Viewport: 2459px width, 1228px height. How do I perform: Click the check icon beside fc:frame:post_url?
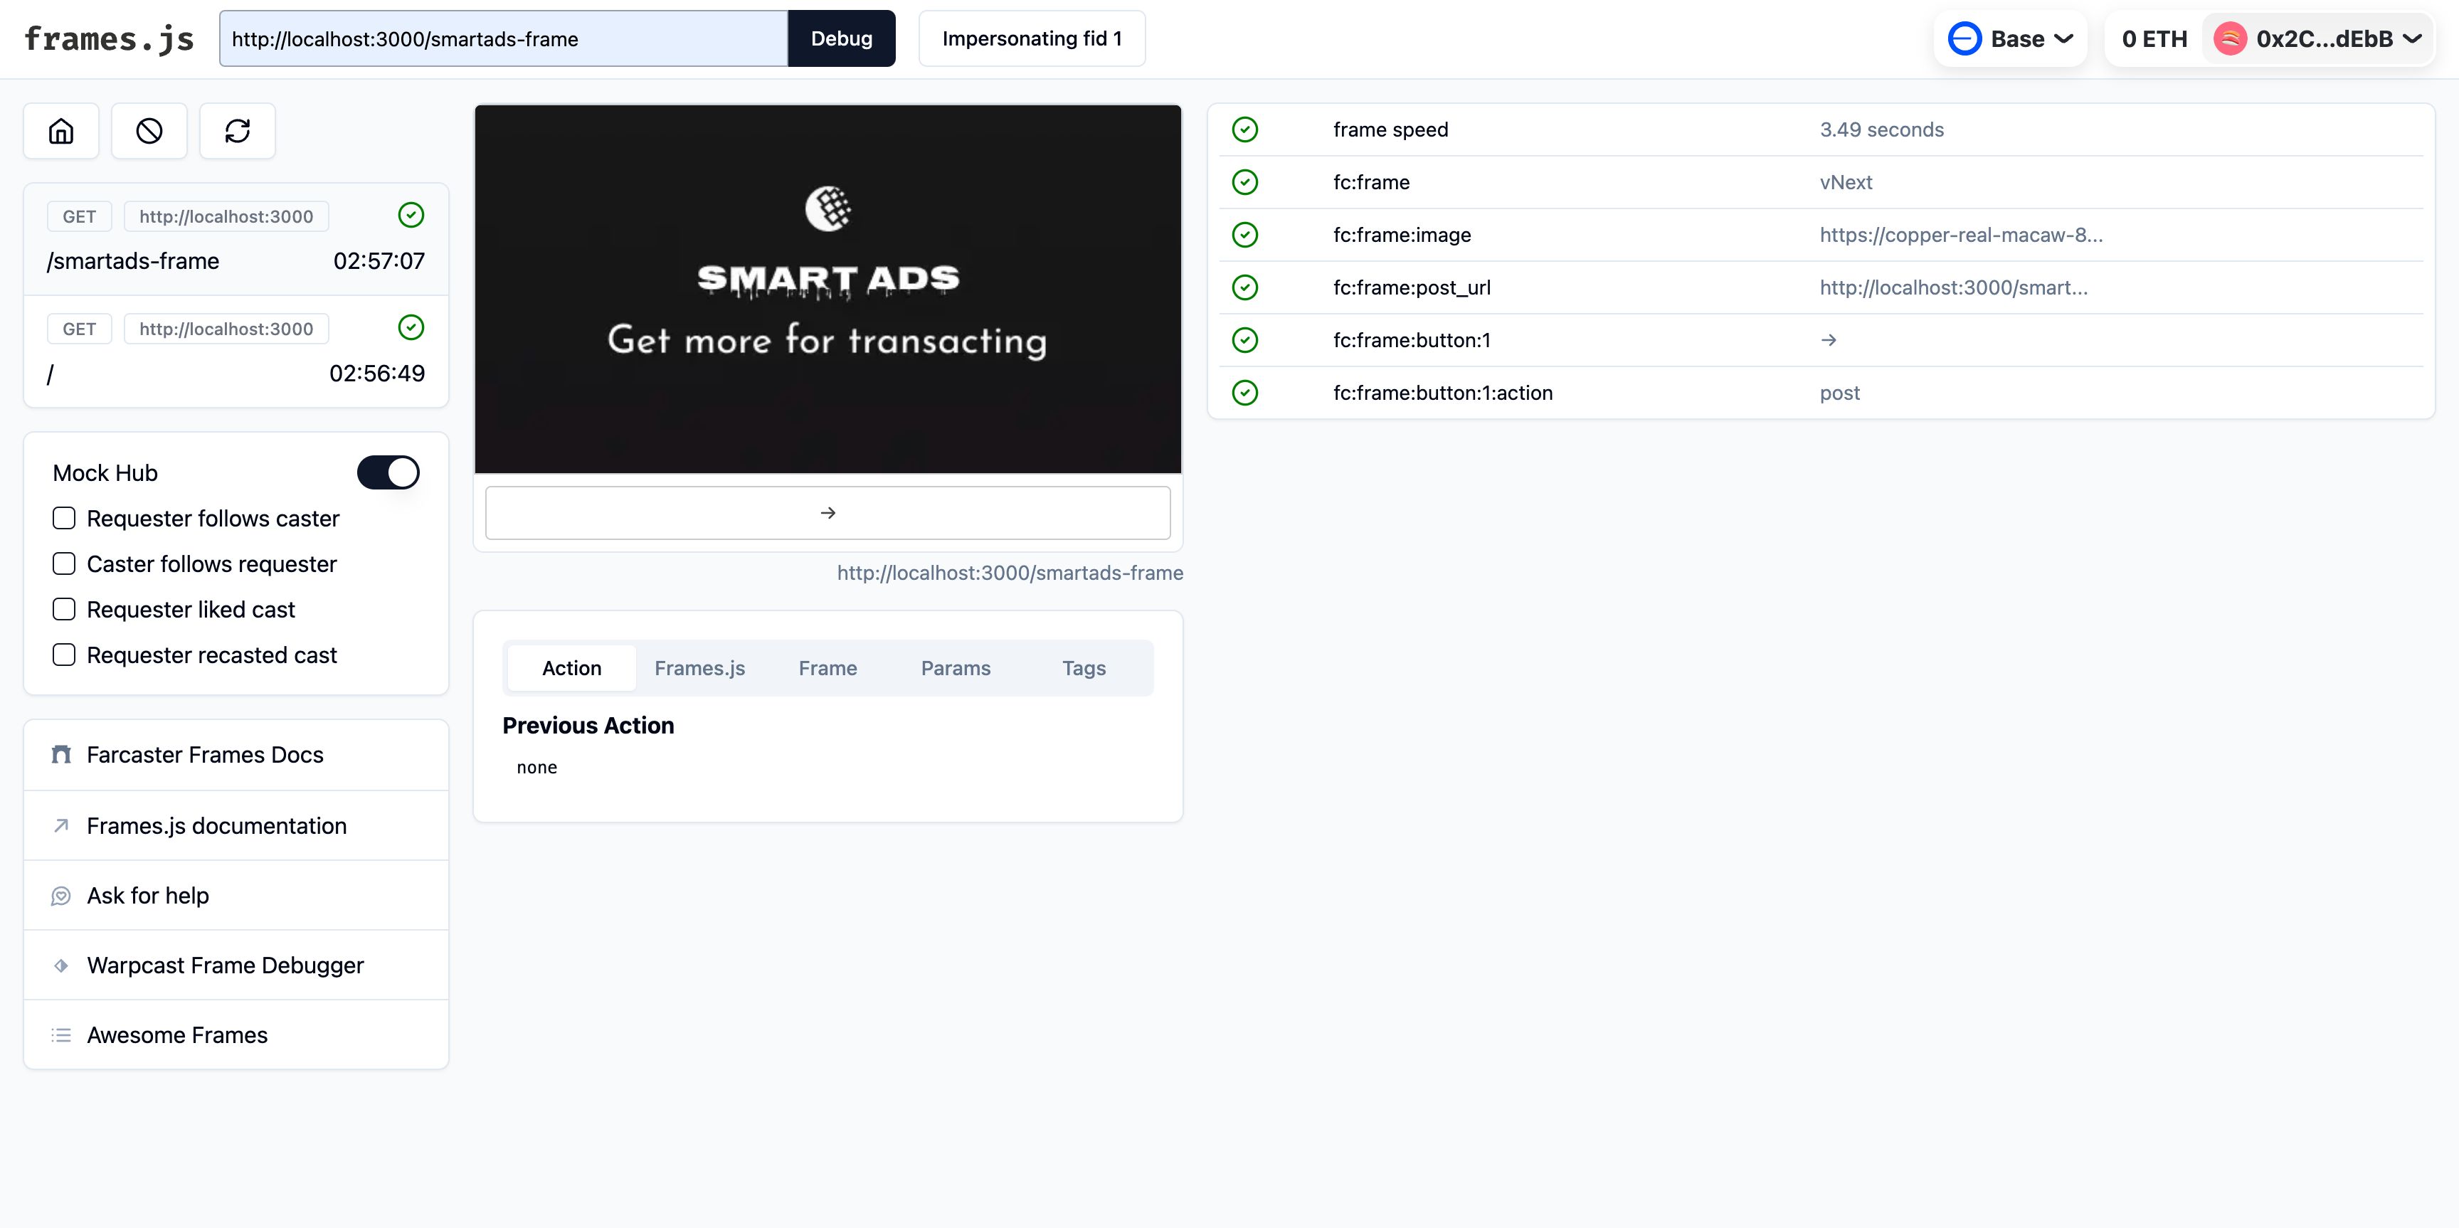(1244, 287)
